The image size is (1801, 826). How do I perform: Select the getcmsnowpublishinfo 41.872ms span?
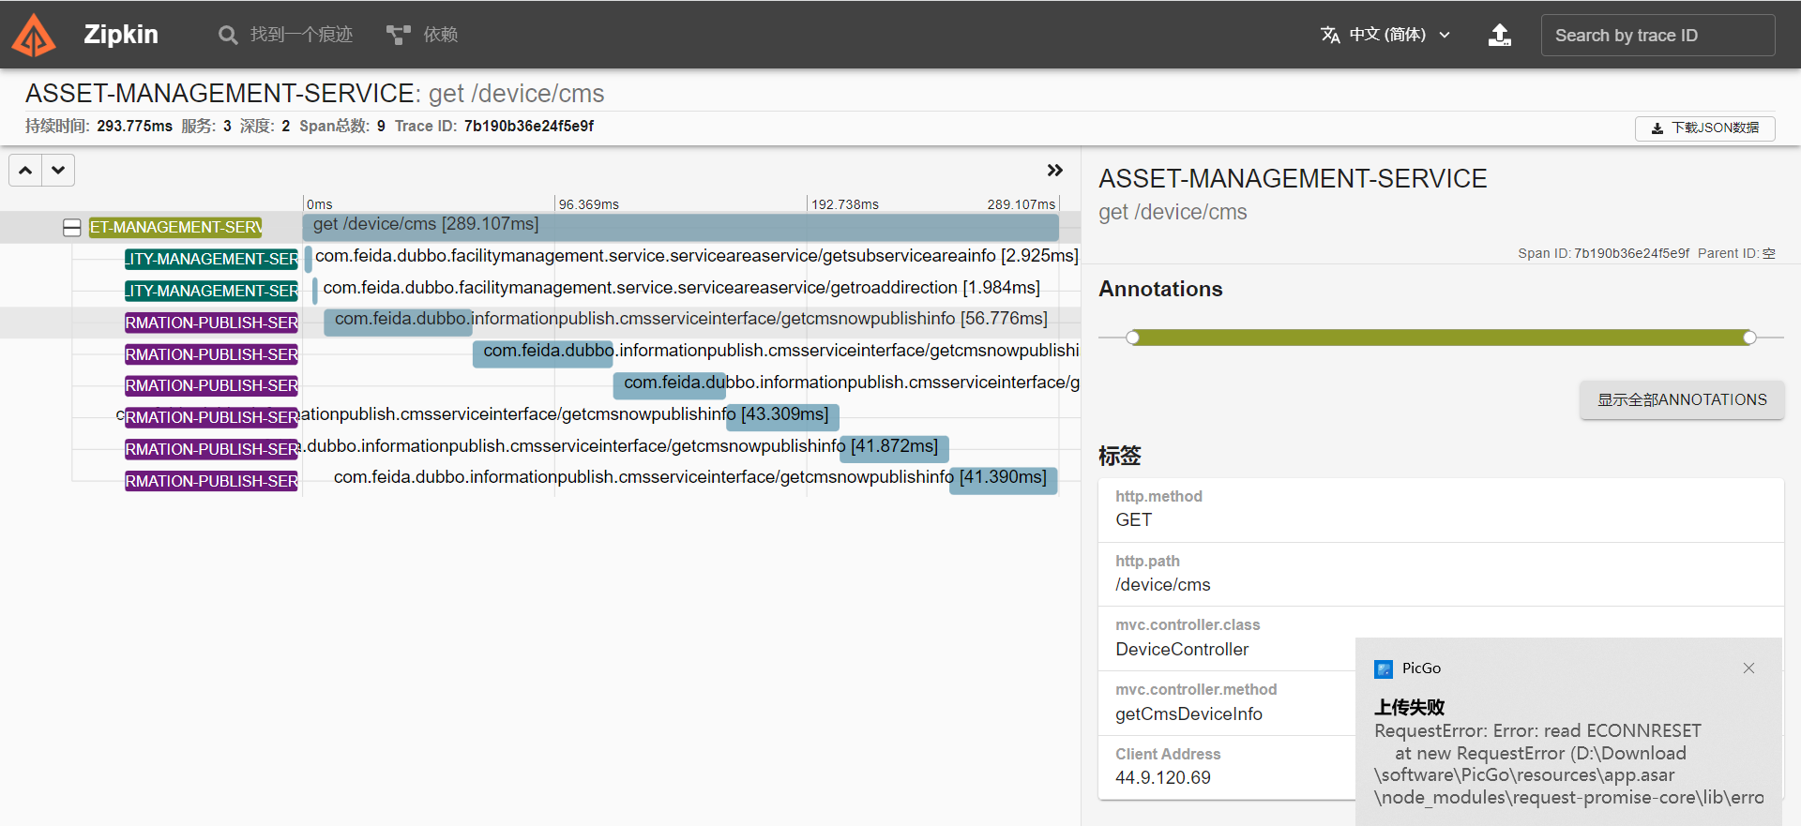[x=895, y=447]
